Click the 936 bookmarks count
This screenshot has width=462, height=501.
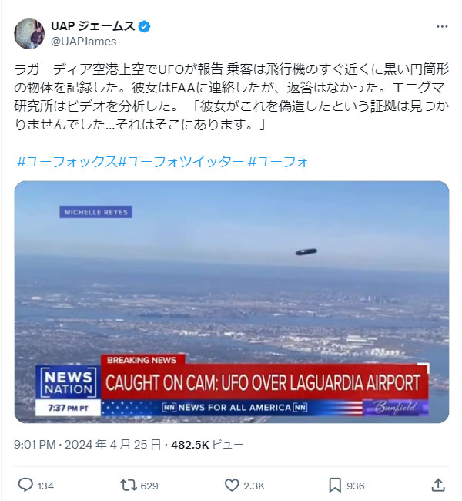point(356,486)
